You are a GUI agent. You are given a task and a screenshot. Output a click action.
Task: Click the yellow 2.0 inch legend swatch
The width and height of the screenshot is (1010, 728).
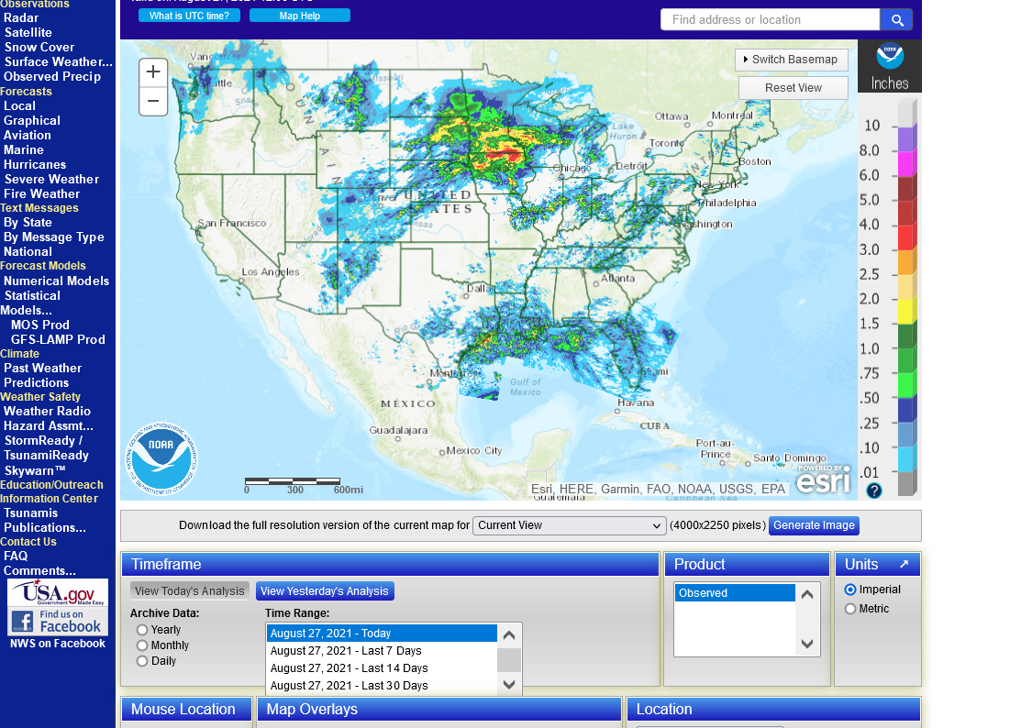907,312
